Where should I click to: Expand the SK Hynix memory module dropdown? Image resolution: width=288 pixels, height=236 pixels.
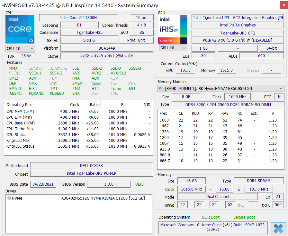tap(281, 88)
